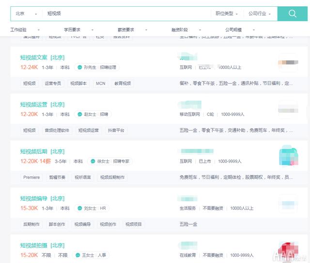This screenshot has height=263, width=310.
Task: Select the 抖音平台 skill tag
Action: point(116,131)
